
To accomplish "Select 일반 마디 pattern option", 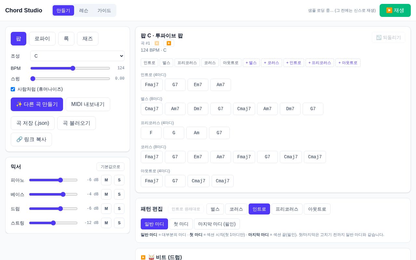I will pyautogui.click(x=154, y=224).
